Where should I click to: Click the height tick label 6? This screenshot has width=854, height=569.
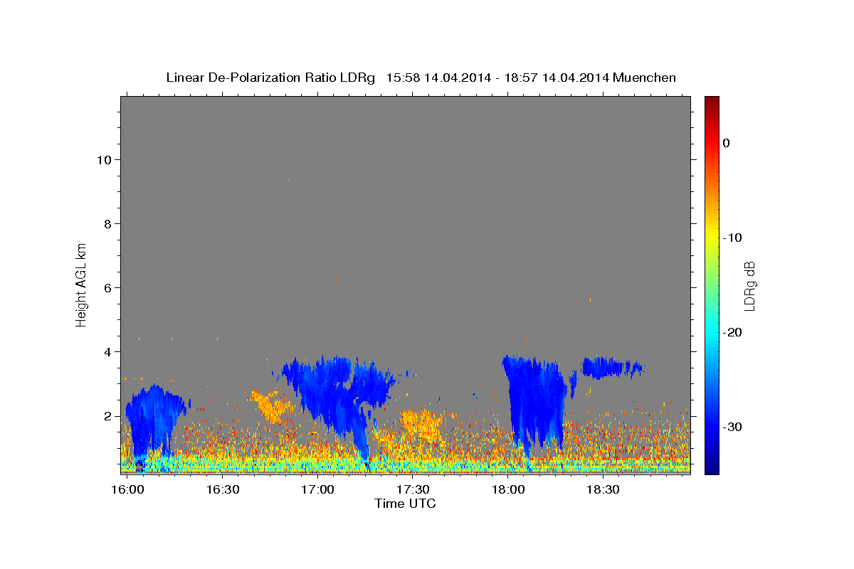click(x=108, y=288)
